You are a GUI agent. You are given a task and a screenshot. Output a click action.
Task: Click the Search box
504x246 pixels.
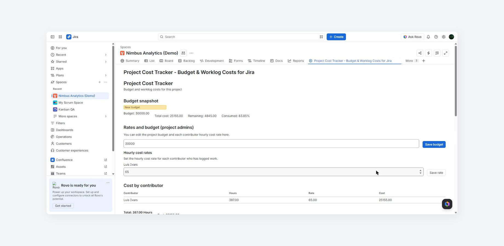click(x=241, y=37)
